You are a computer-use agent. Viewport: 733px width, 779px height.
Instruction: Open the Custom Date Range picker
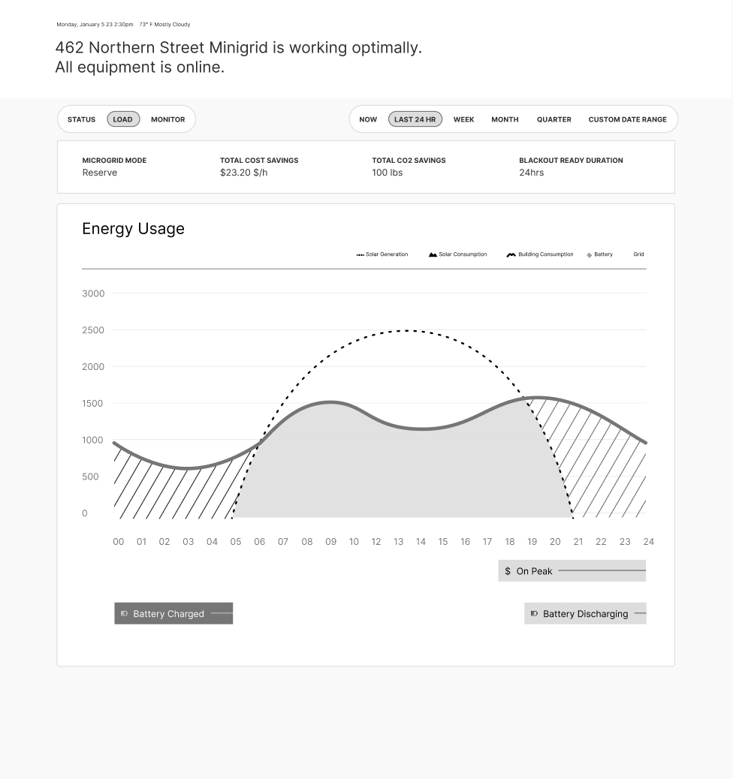click(627, 119)
